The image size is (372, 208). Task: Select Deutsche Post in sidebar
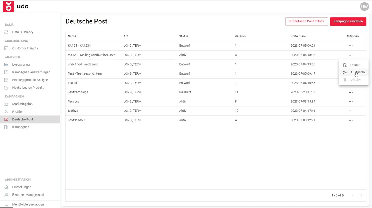[30, 119]
